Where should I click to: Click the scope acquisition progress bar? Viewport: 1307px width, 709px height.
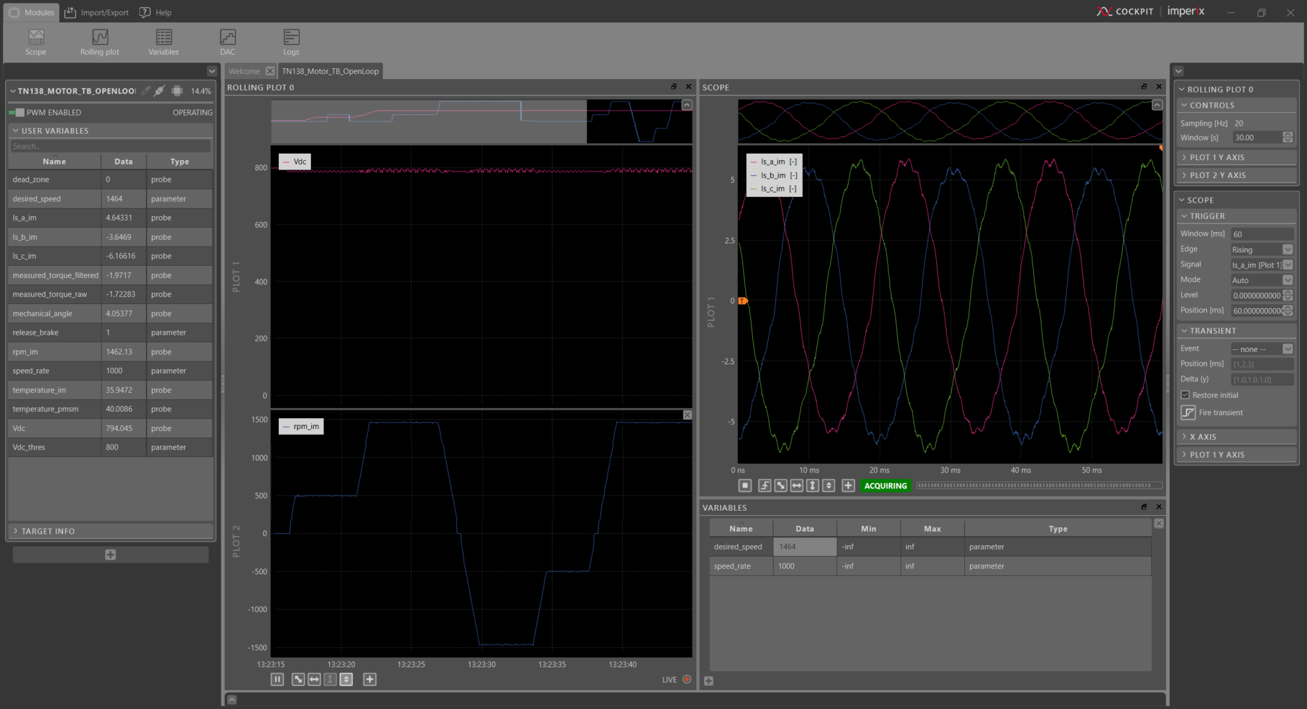[x=1039, y=486]
